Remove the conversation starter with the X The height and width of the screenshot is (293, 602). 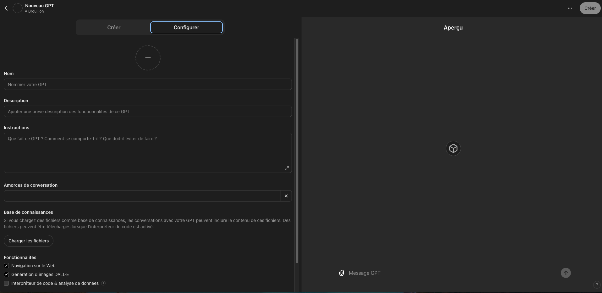286,196
